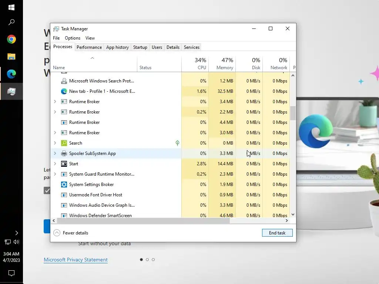Viewport: 379px width, 284px height.
Task: Open taskbar search magnifier icon
Action: click(11, 22)
